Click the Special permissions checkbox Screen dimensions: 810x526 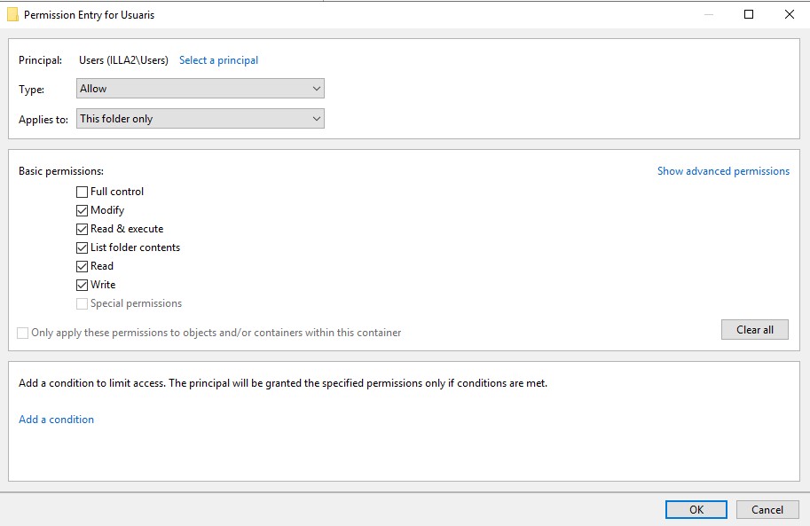[83, 303]
